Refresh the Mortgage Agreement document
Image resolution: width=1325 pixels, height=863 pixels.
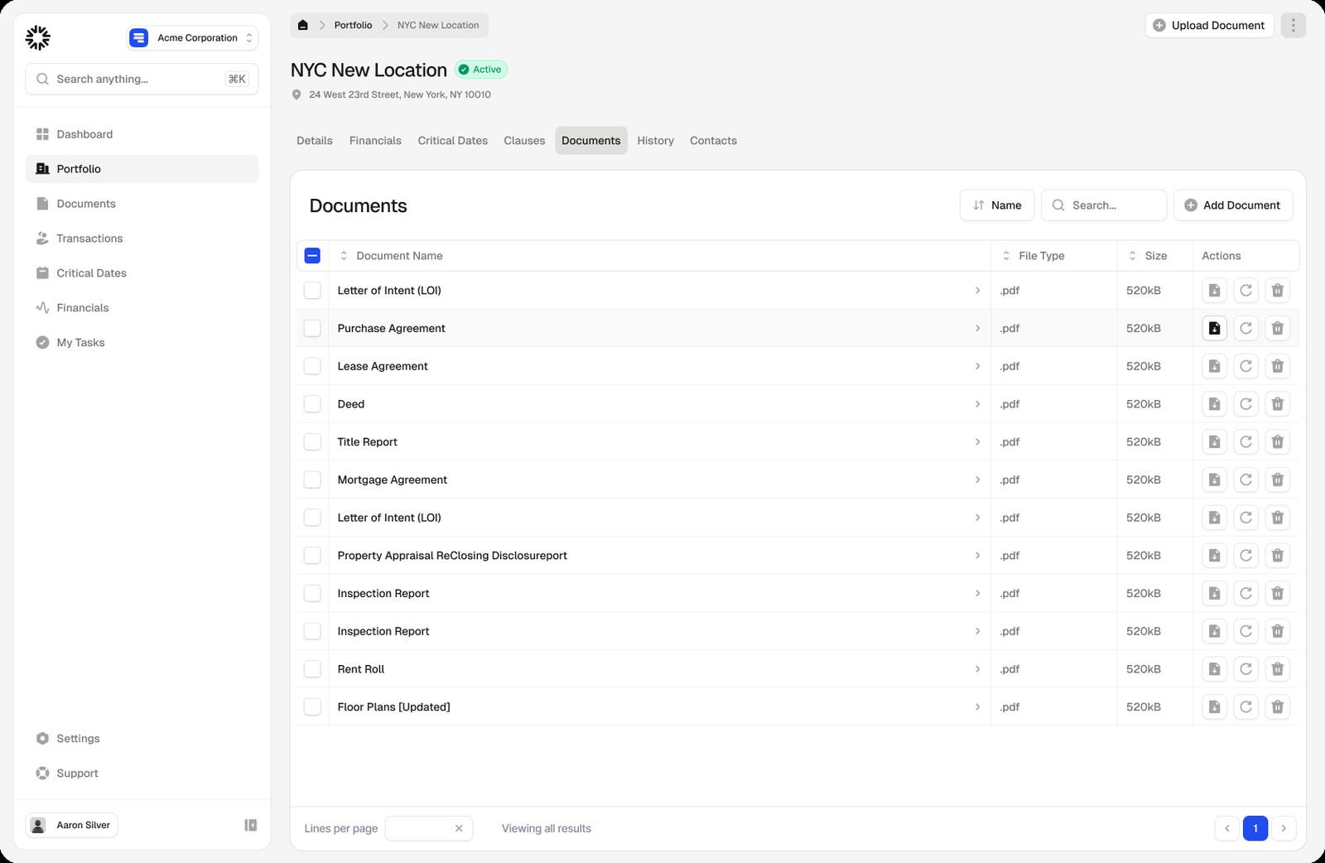pos(1245,480)
